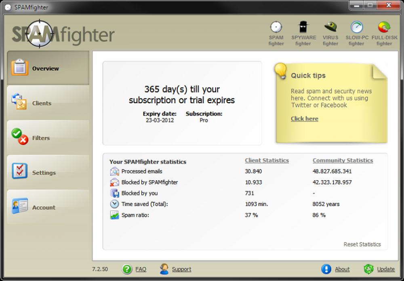This screenshot has height=281, width=404.
Task: Select the Spam ratio chart icon
Action: click(x=114, y=215)
